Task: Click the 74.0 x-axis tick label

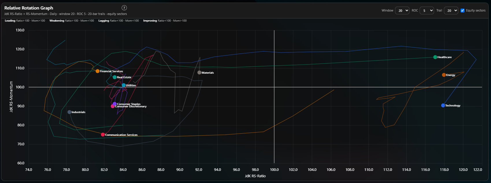Action: [29, 170]
